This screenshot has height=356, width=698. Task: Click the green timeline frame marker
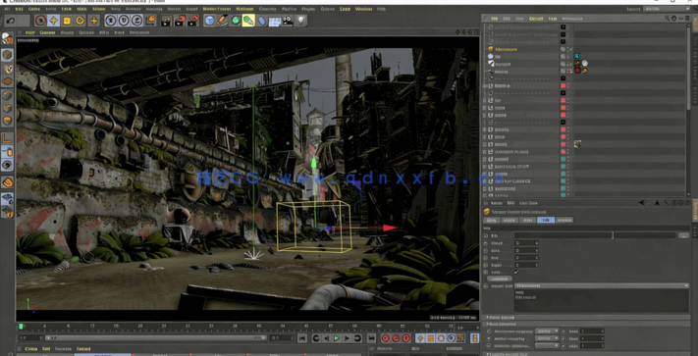[x=21, y=327]
